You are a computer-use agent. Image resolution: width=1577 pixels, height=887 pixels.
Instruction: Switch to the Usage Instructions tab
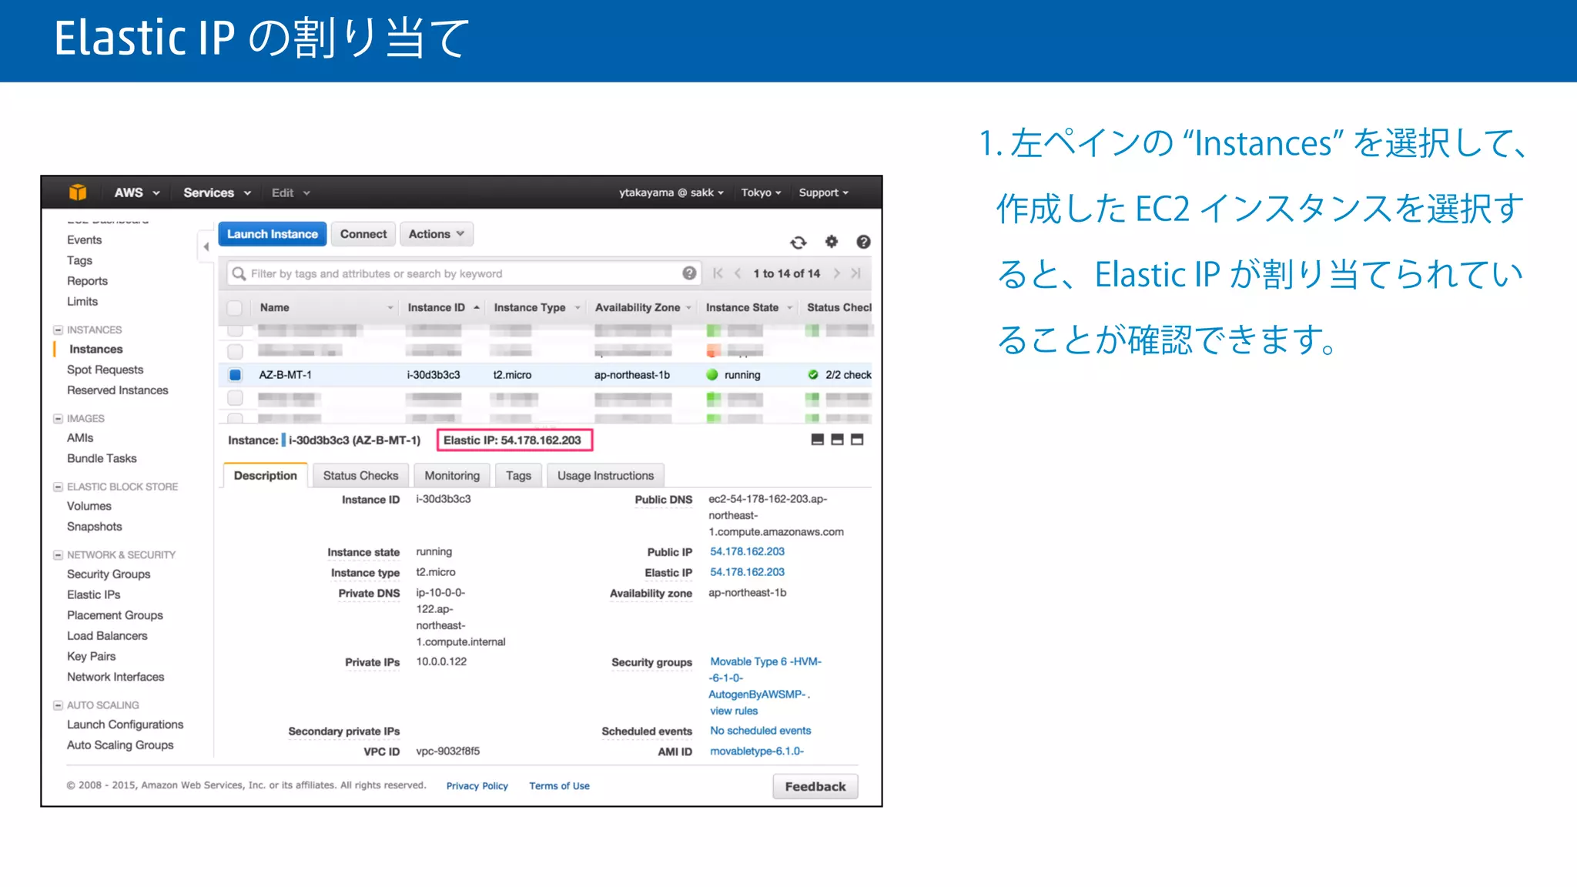[x=605, y=476]
